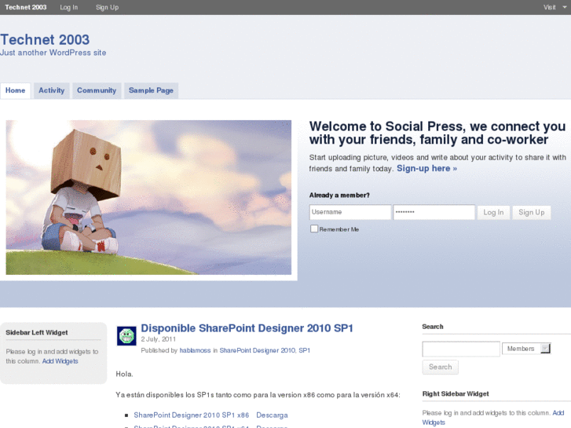The width and height of the screenshot is (571, 428).
Task: Focus the sidebar search text field
Action: pyautogui.click(x=461, y=349)
